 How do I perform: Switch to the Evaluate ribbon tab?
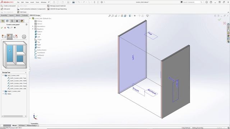tap(25, 15)
